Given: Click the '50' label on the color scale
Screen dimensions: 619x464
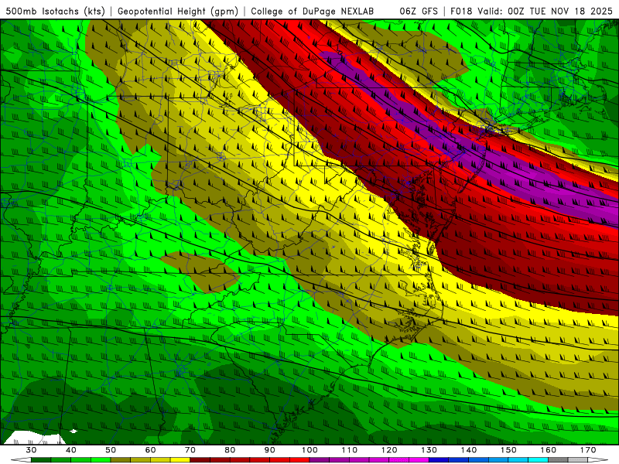Looking at the screenshot, I should click(111, 450).
